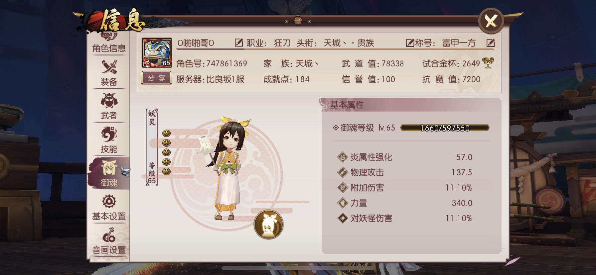The width and height of the screenshot is (596, 275).
Task: Edit the player name pencil icon
Action: (x=239, y=43)
